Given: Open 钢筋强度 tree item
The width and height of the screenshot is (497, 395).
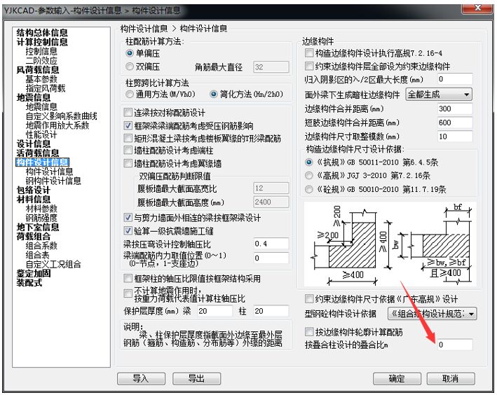Looking at the screenshot, I should (x=41, y=218).
